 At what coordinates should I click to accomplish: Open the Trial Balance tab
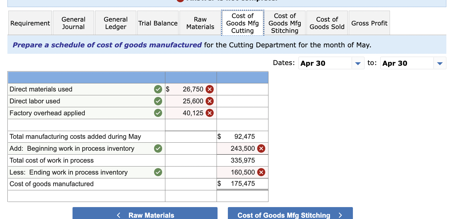158,23
